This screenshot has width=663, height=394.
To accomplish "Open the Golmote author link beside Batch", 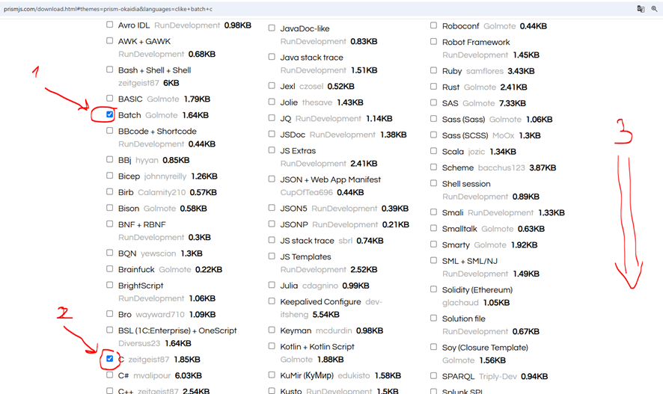I will pos(161,116).
